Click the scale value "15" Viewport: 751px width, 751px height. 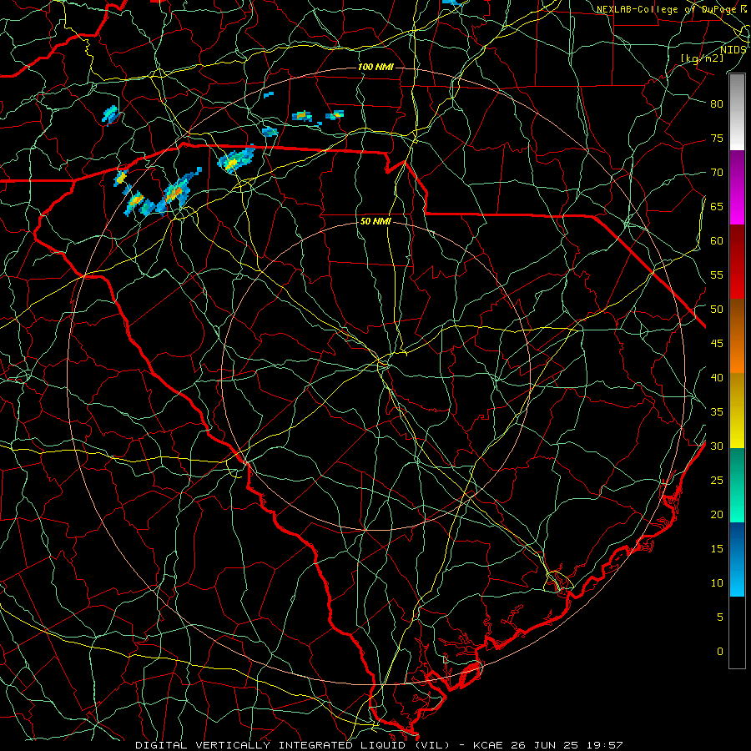click(x=717, y=549)
